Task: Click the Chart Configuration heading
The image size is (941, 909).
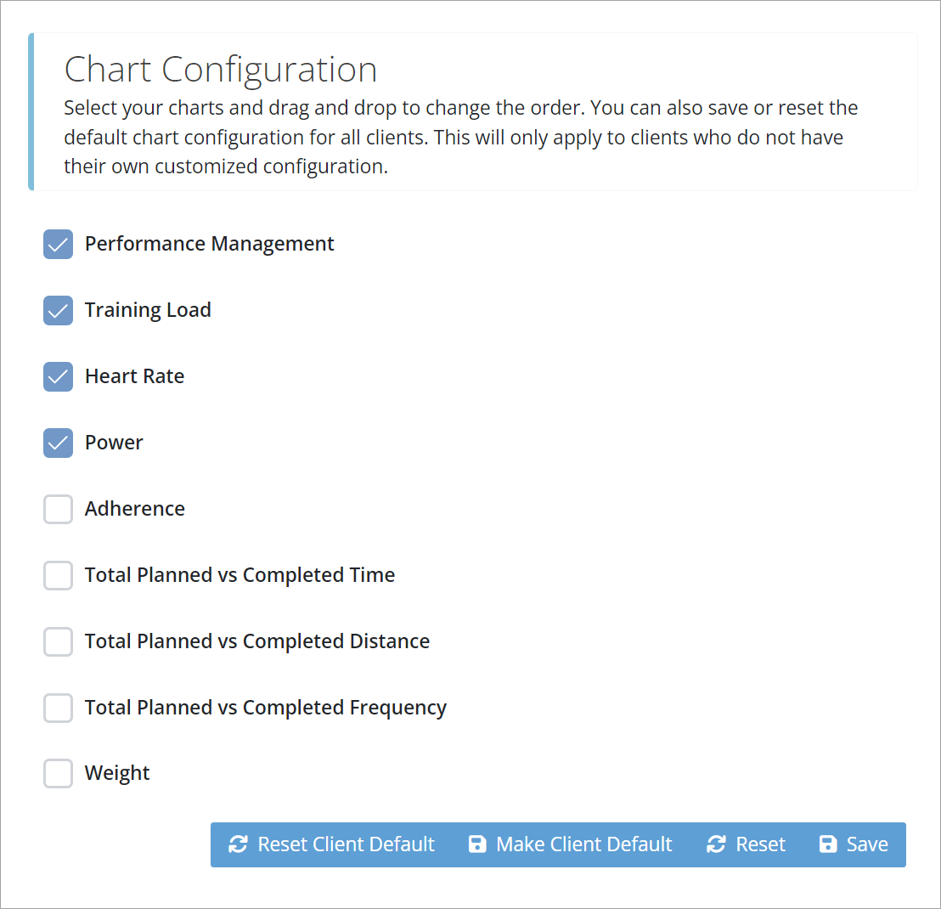Action: pos(221,70)
